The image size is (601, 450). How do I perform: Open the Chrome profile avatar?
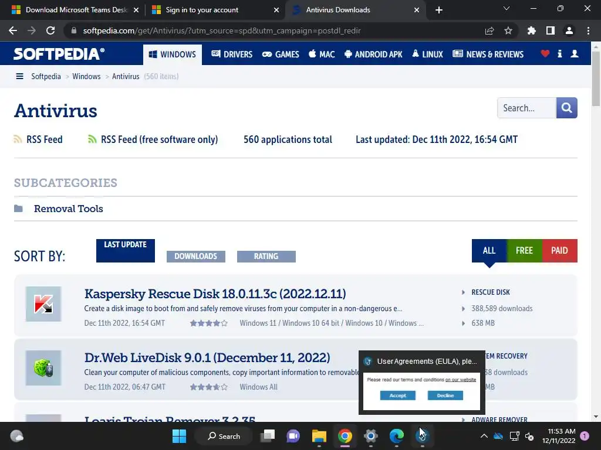(x=569, y=30)
